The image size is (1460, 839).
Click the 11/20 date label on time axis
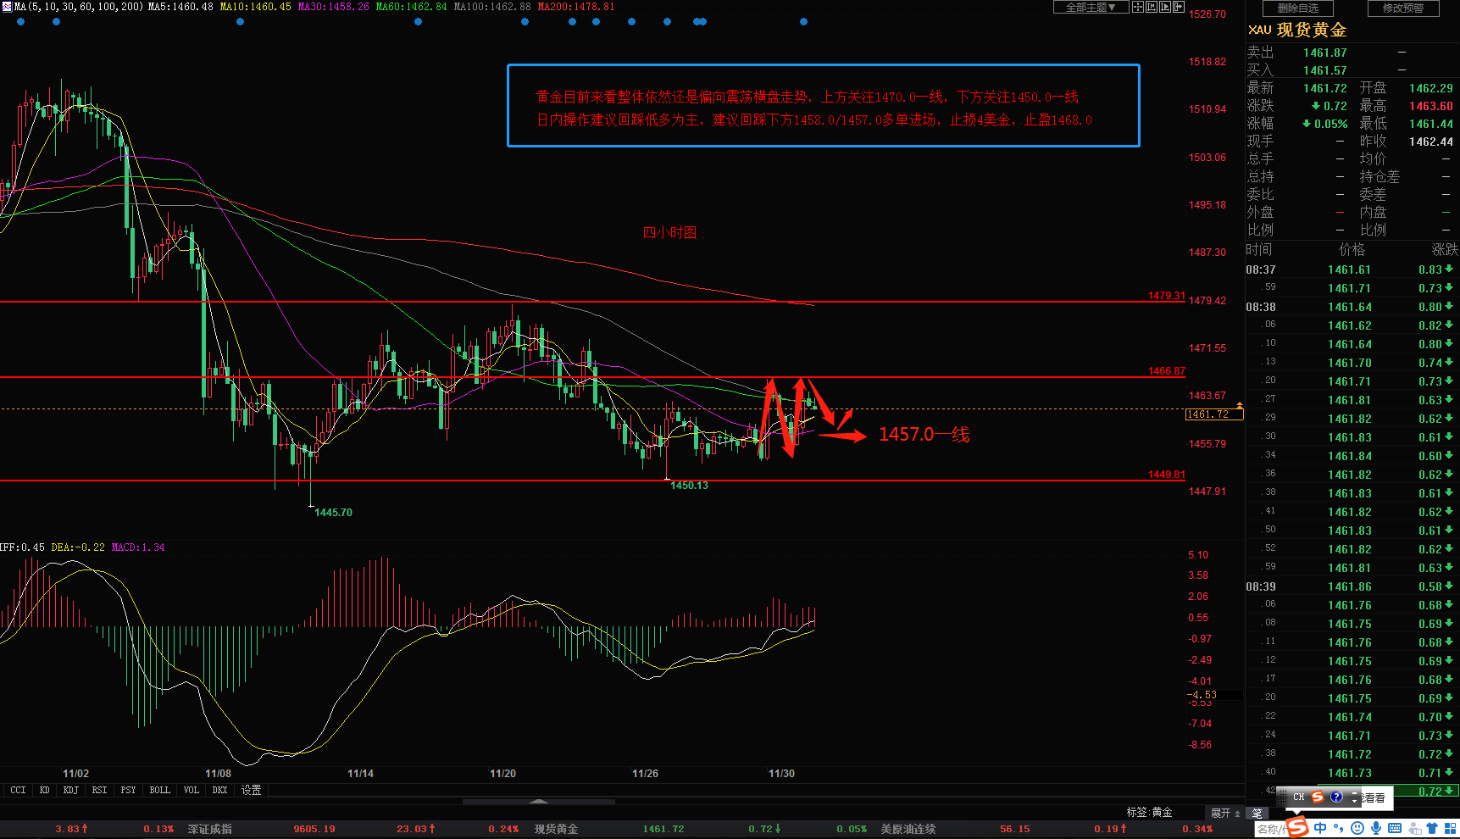(x=502, y=774)
